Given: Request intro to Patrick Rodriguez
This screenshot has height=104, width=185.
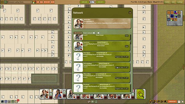Looking at the screenshot, I should (122, 67).
